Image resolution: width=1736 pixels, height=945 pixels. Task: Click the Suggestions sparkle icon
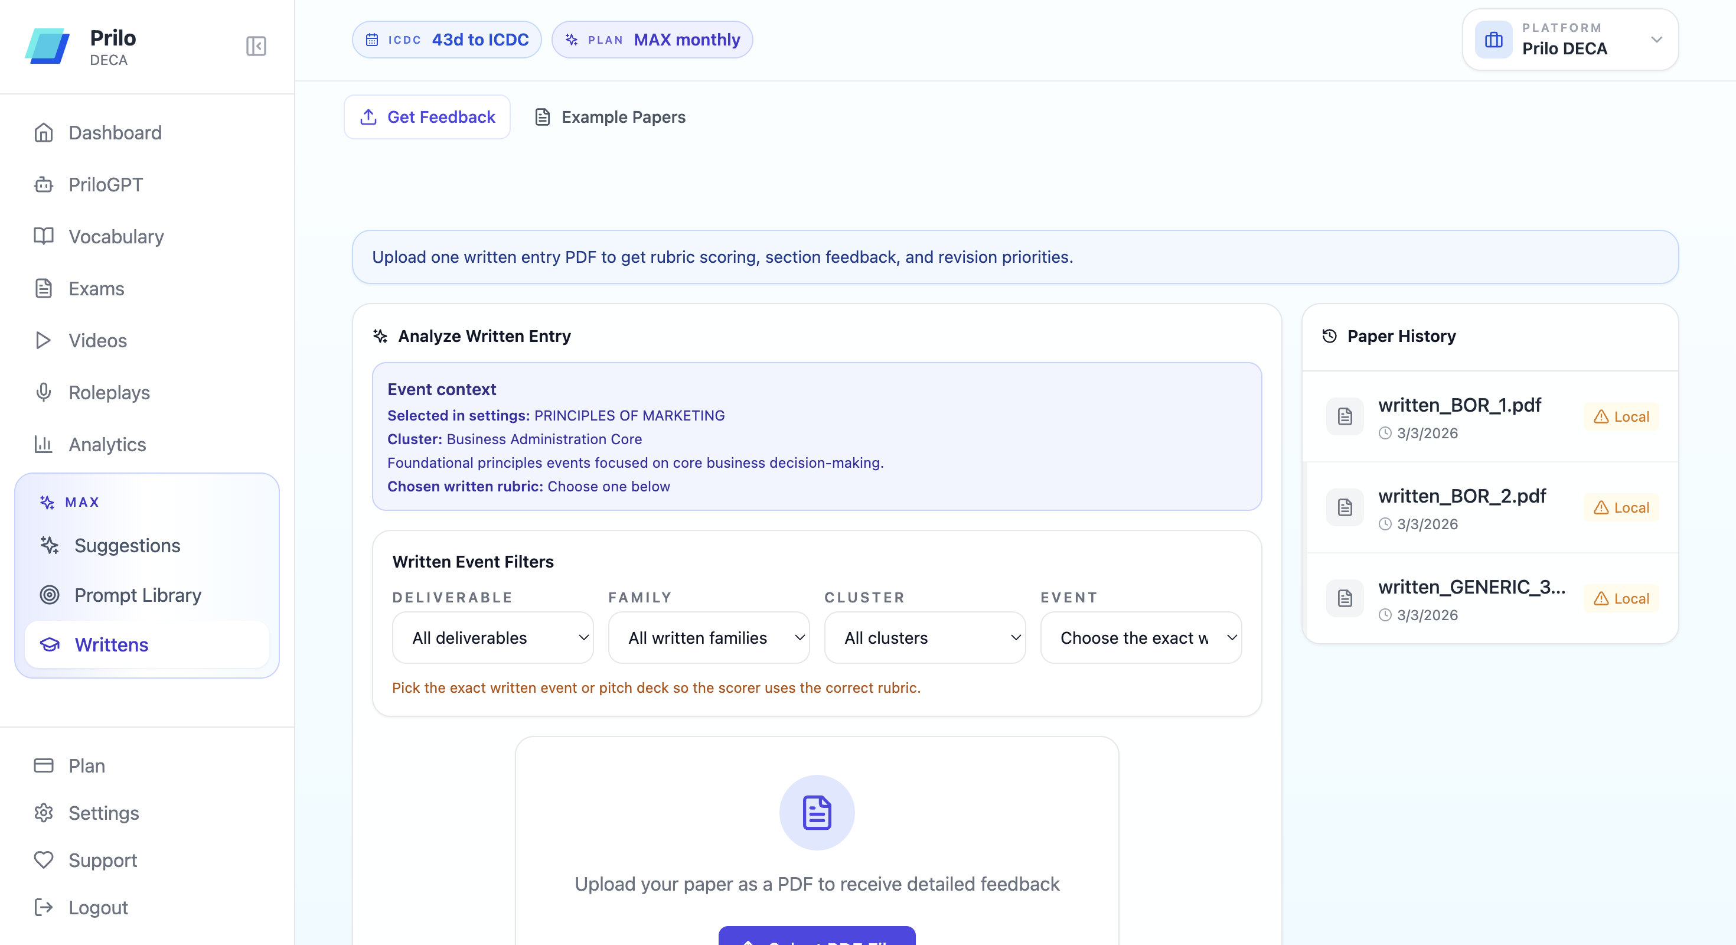(x=49, y=545)
